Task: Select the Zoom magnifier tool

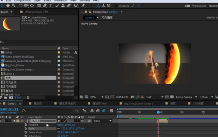Action: pos(14,5)
